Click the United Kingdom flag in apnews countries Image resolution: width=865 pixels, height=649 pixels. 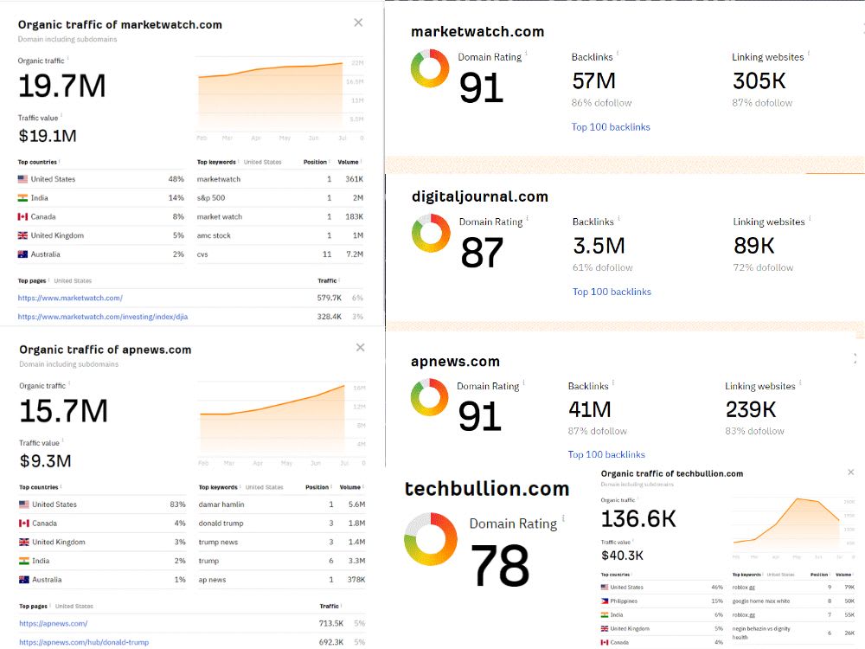click(23, 542)
